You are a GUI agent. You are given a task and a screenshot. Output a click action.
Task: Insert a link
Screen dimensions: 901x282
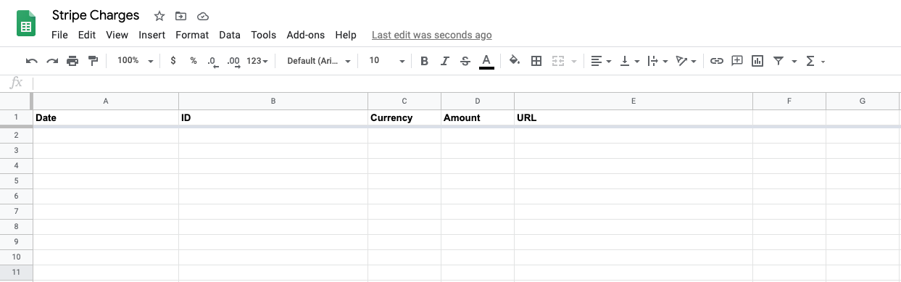point(717,61)
